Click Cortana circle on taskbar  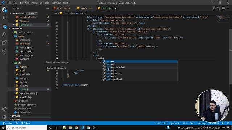pyautogui.click(x=50, y=127)
